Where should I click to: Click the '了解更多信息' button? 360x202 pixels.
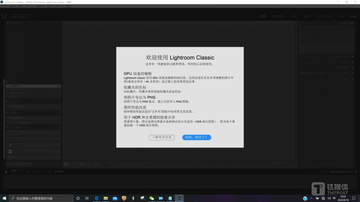click(162, 137)
